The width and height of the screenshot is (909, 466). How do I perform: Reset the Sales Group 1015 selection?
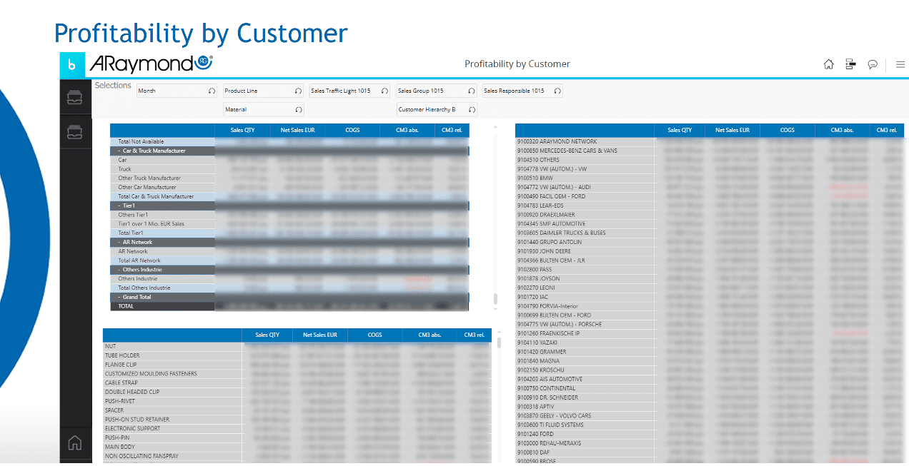pos(472,91)
